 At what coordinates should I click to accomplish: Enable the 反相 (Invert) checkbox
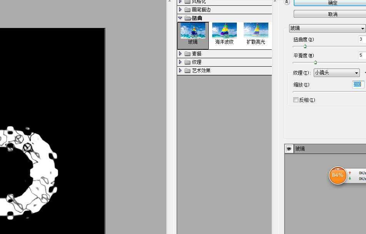[296, 100]
